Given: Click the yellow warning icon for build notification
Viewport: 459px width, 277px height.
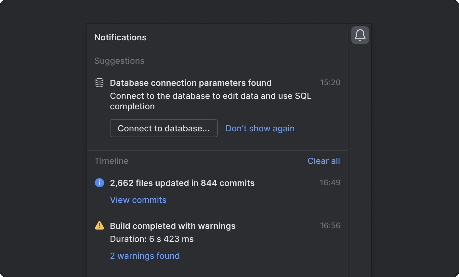Looking at the screenshot, I should [x=99, y=225].
